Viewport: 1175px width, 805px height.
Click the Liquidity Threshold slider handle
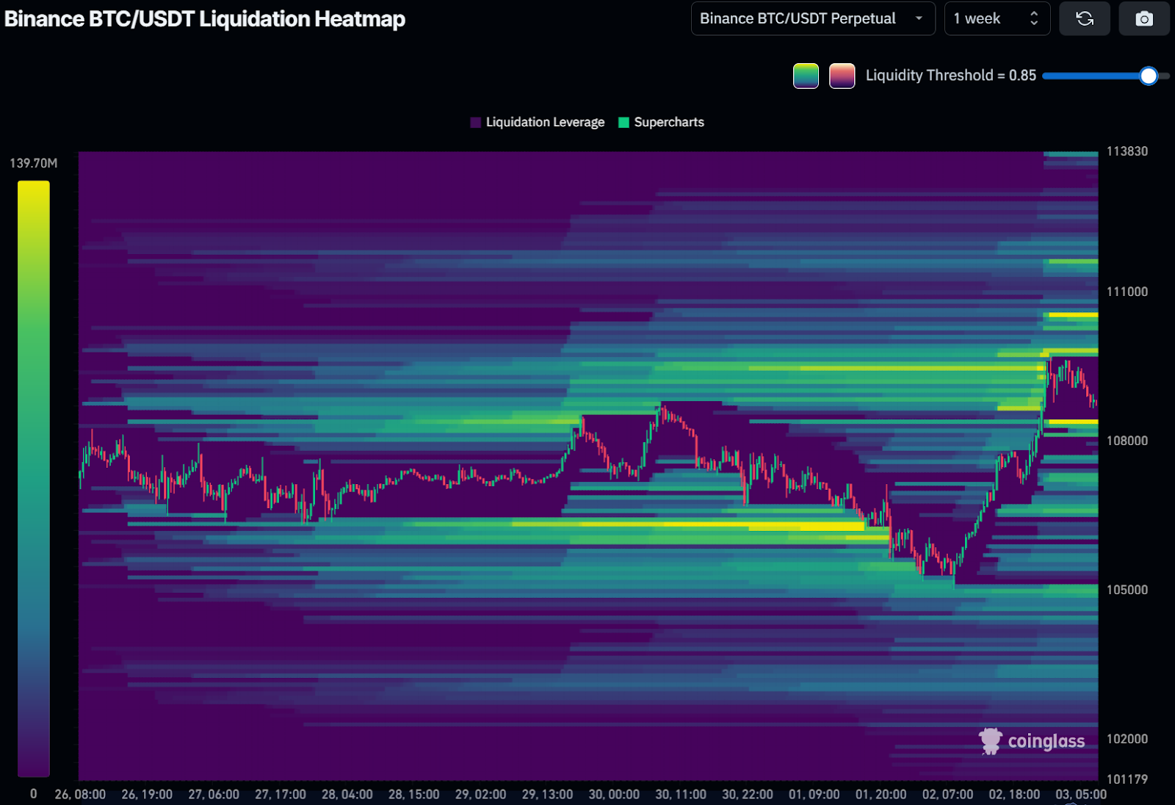click(1149, 76)
